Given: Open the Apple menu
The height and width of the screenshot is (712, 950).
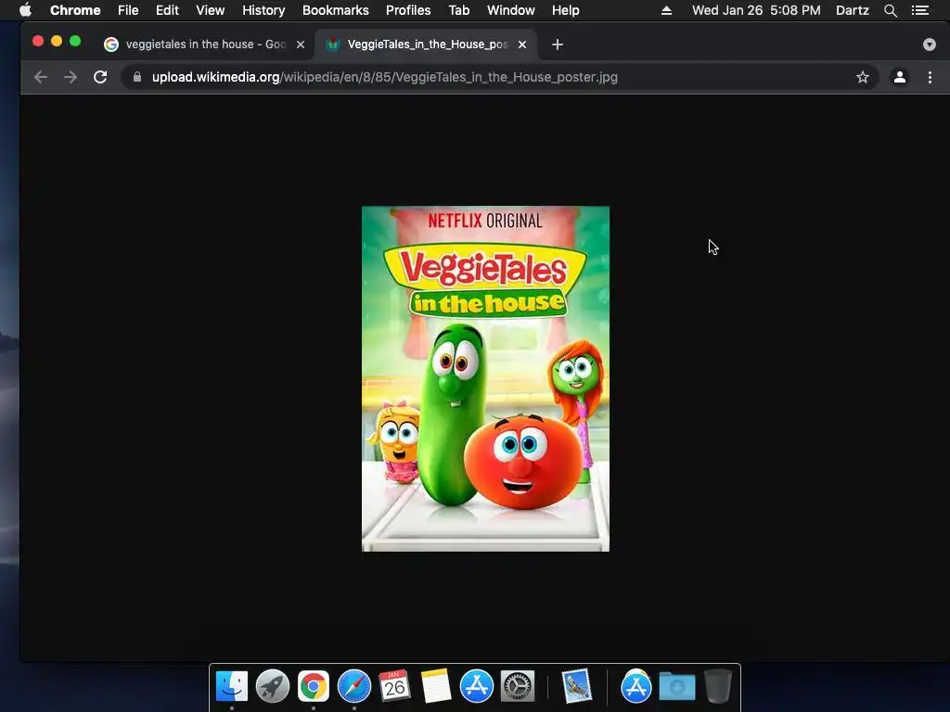Looking at the screenshot, I should (x=25, y=10).
